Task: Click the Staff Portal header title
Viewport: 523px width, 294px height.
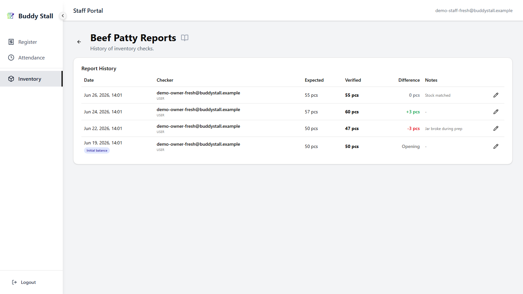Action: [x=88, y=11]
